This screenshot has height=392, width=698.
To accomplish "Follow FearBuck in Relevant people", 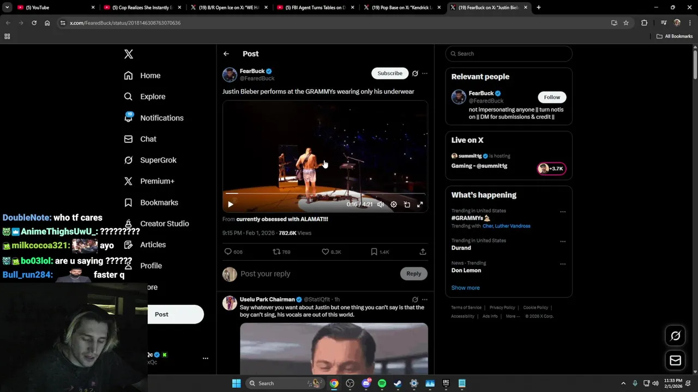I will point(552,97).
